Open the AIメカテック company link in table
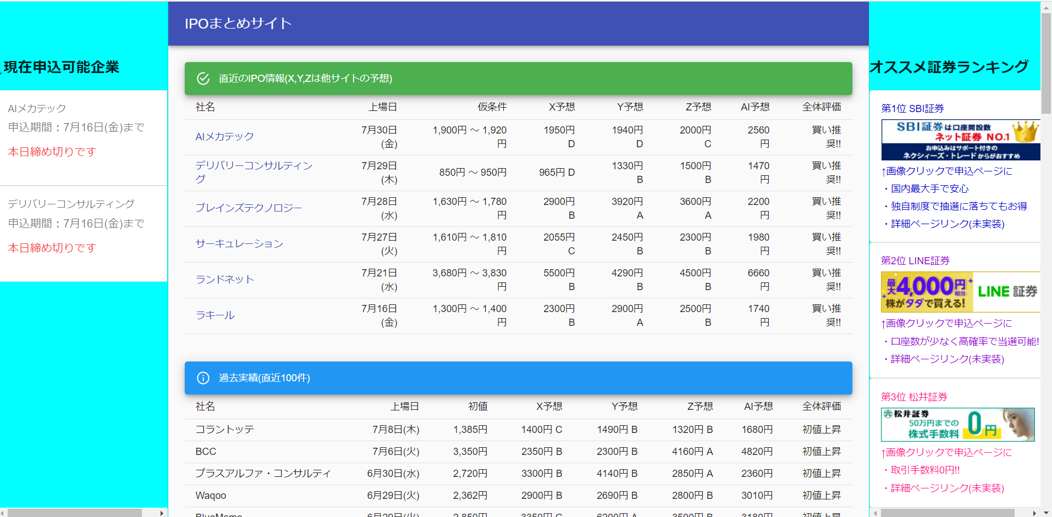Viewport: 1052px width, 517px height. click(224, 137)
